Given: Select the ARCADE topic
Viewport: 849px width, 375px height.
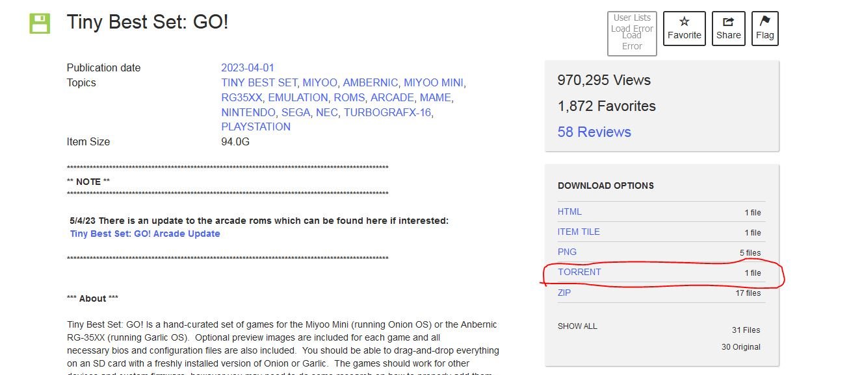Looking at the screenshot, I should coord(392,97).
